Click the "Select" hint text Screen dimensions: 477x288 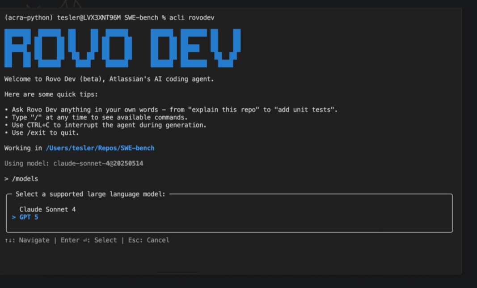click(x=105, y=240)
